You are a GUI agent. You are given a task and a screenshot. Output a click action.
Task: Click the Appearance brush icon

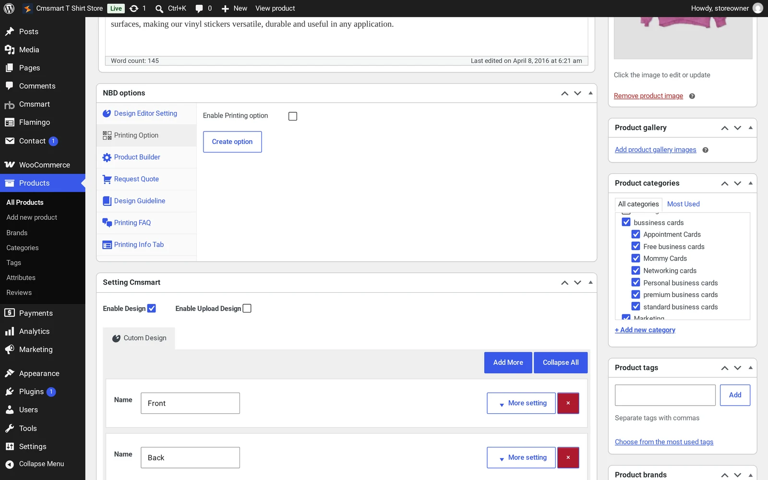pos(10,373)
